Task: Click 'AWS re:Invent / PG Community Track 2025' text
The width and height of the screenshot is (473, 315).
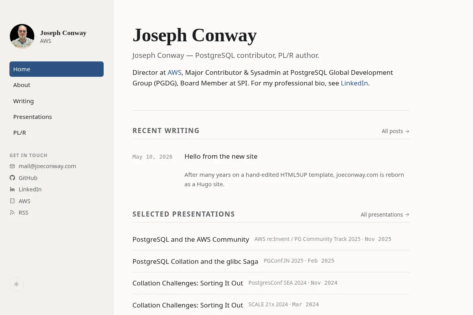Action: (x=307, y=239)
